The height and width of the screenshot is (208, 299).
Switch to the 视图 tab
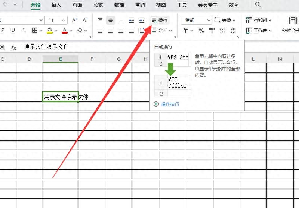tap(161, 5)
